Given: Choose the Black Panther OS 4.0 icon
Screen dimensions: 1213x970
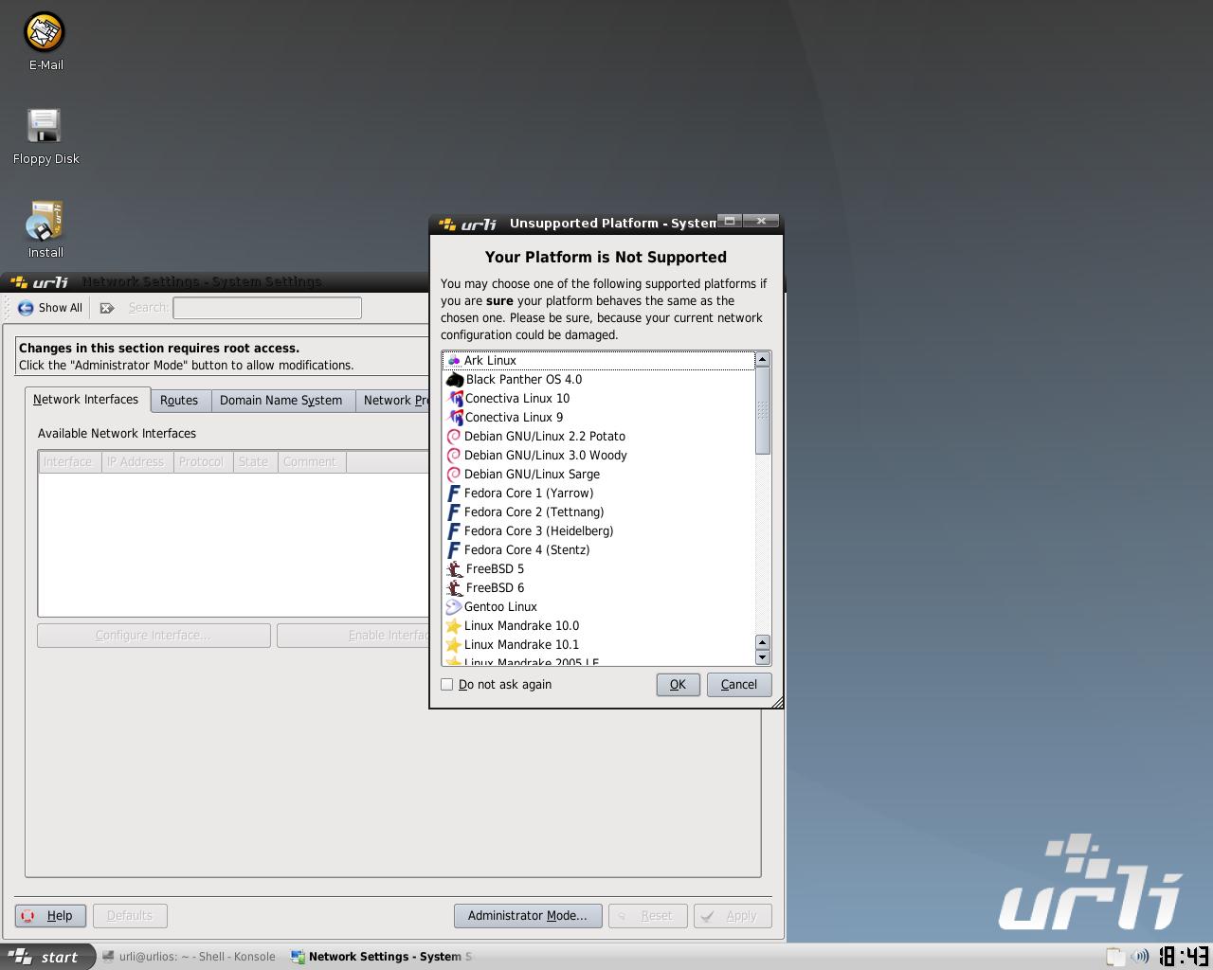Looking at the screenshot, I should (x=455, y=379).
